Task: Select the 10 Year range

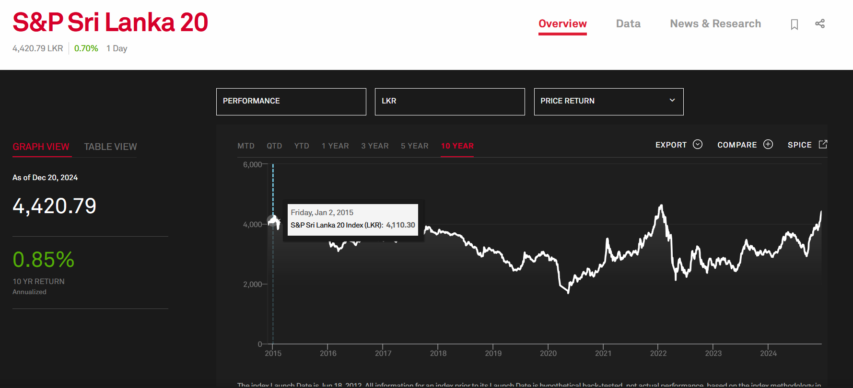Action: click(x=457, y=146)
